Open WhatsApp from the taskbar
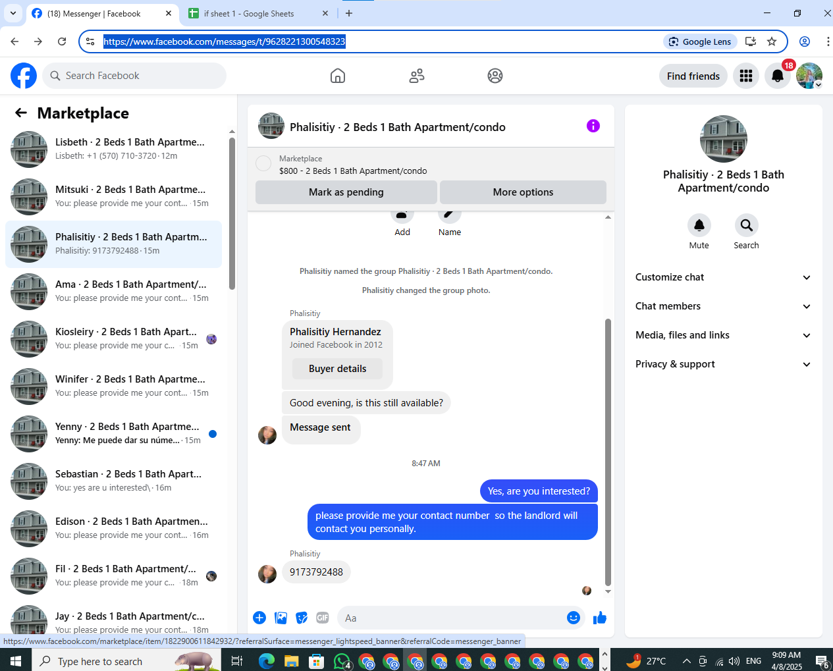The image size is (833, 671). point(342,660)
